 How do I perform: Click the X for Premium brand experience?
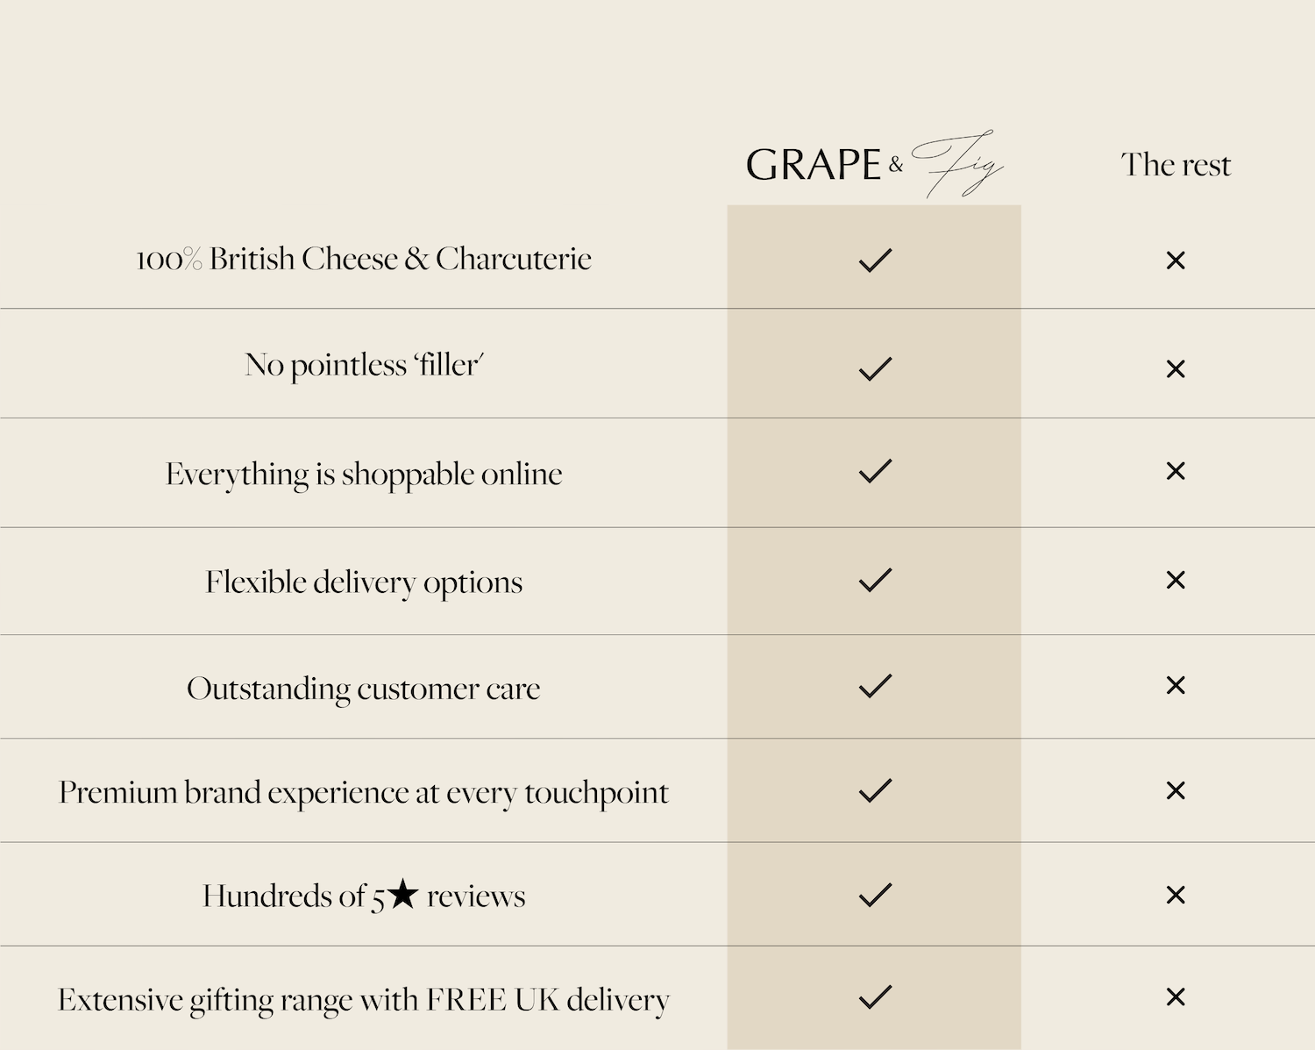(x=1176, y=790)
